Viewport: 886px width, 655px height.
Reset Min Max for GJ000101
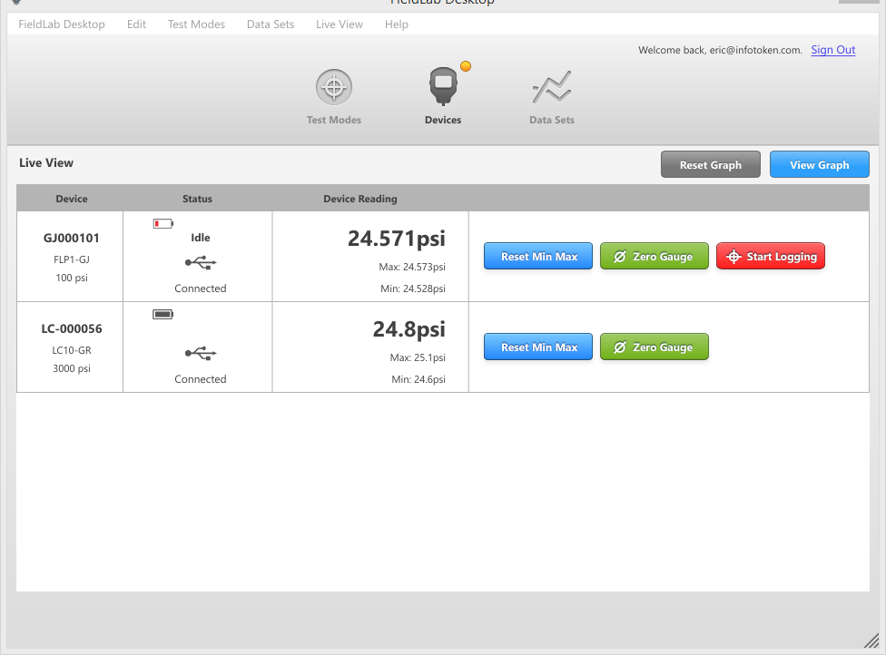[538, 257]
